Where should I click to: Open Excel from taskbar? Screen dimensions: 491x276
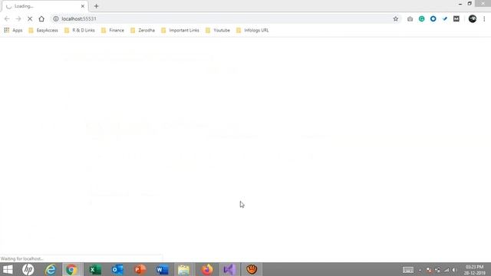point(95,269)
